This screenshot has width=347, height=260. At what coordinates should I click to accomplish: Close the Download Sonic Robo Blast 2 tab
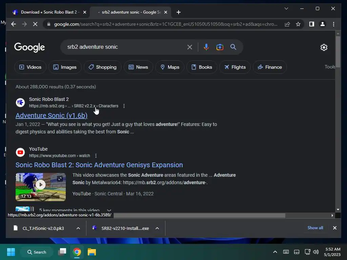point(84,12)
